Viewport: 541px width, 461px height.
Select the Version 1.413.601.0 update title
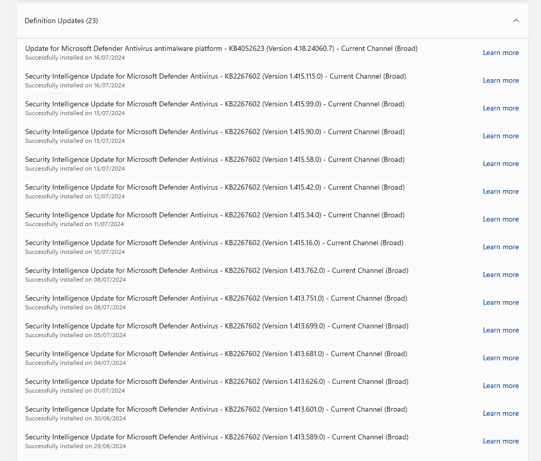click(216, 410)
